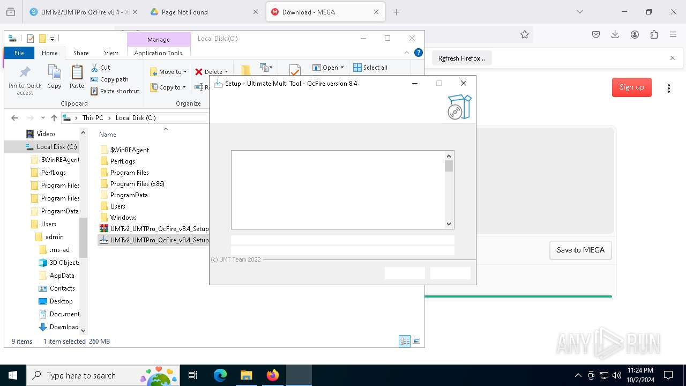
Task: Click Cut in the Clipboard group
Action: click(100, 68)
